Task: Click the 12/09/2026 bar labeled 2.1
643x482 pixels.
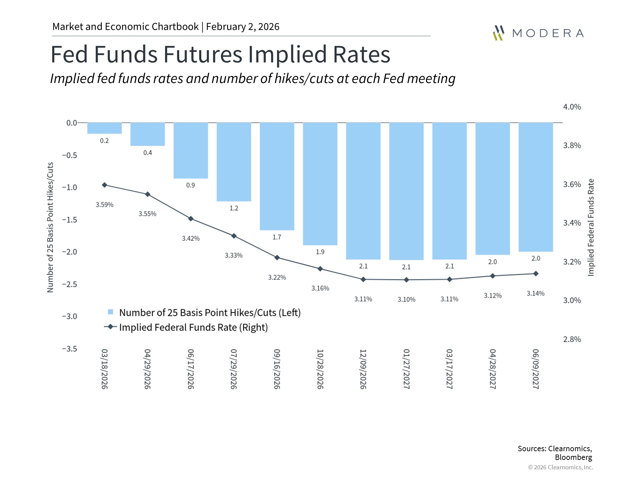Action: point(363,191)
